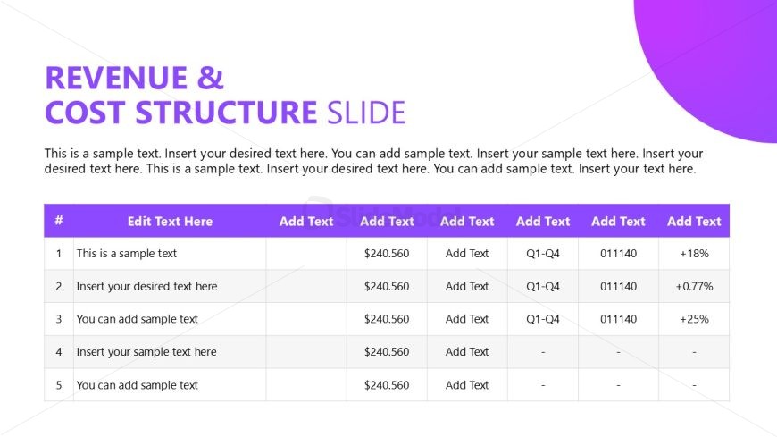
Task: Click row number 5 in the table
Action: coord(59,385)
